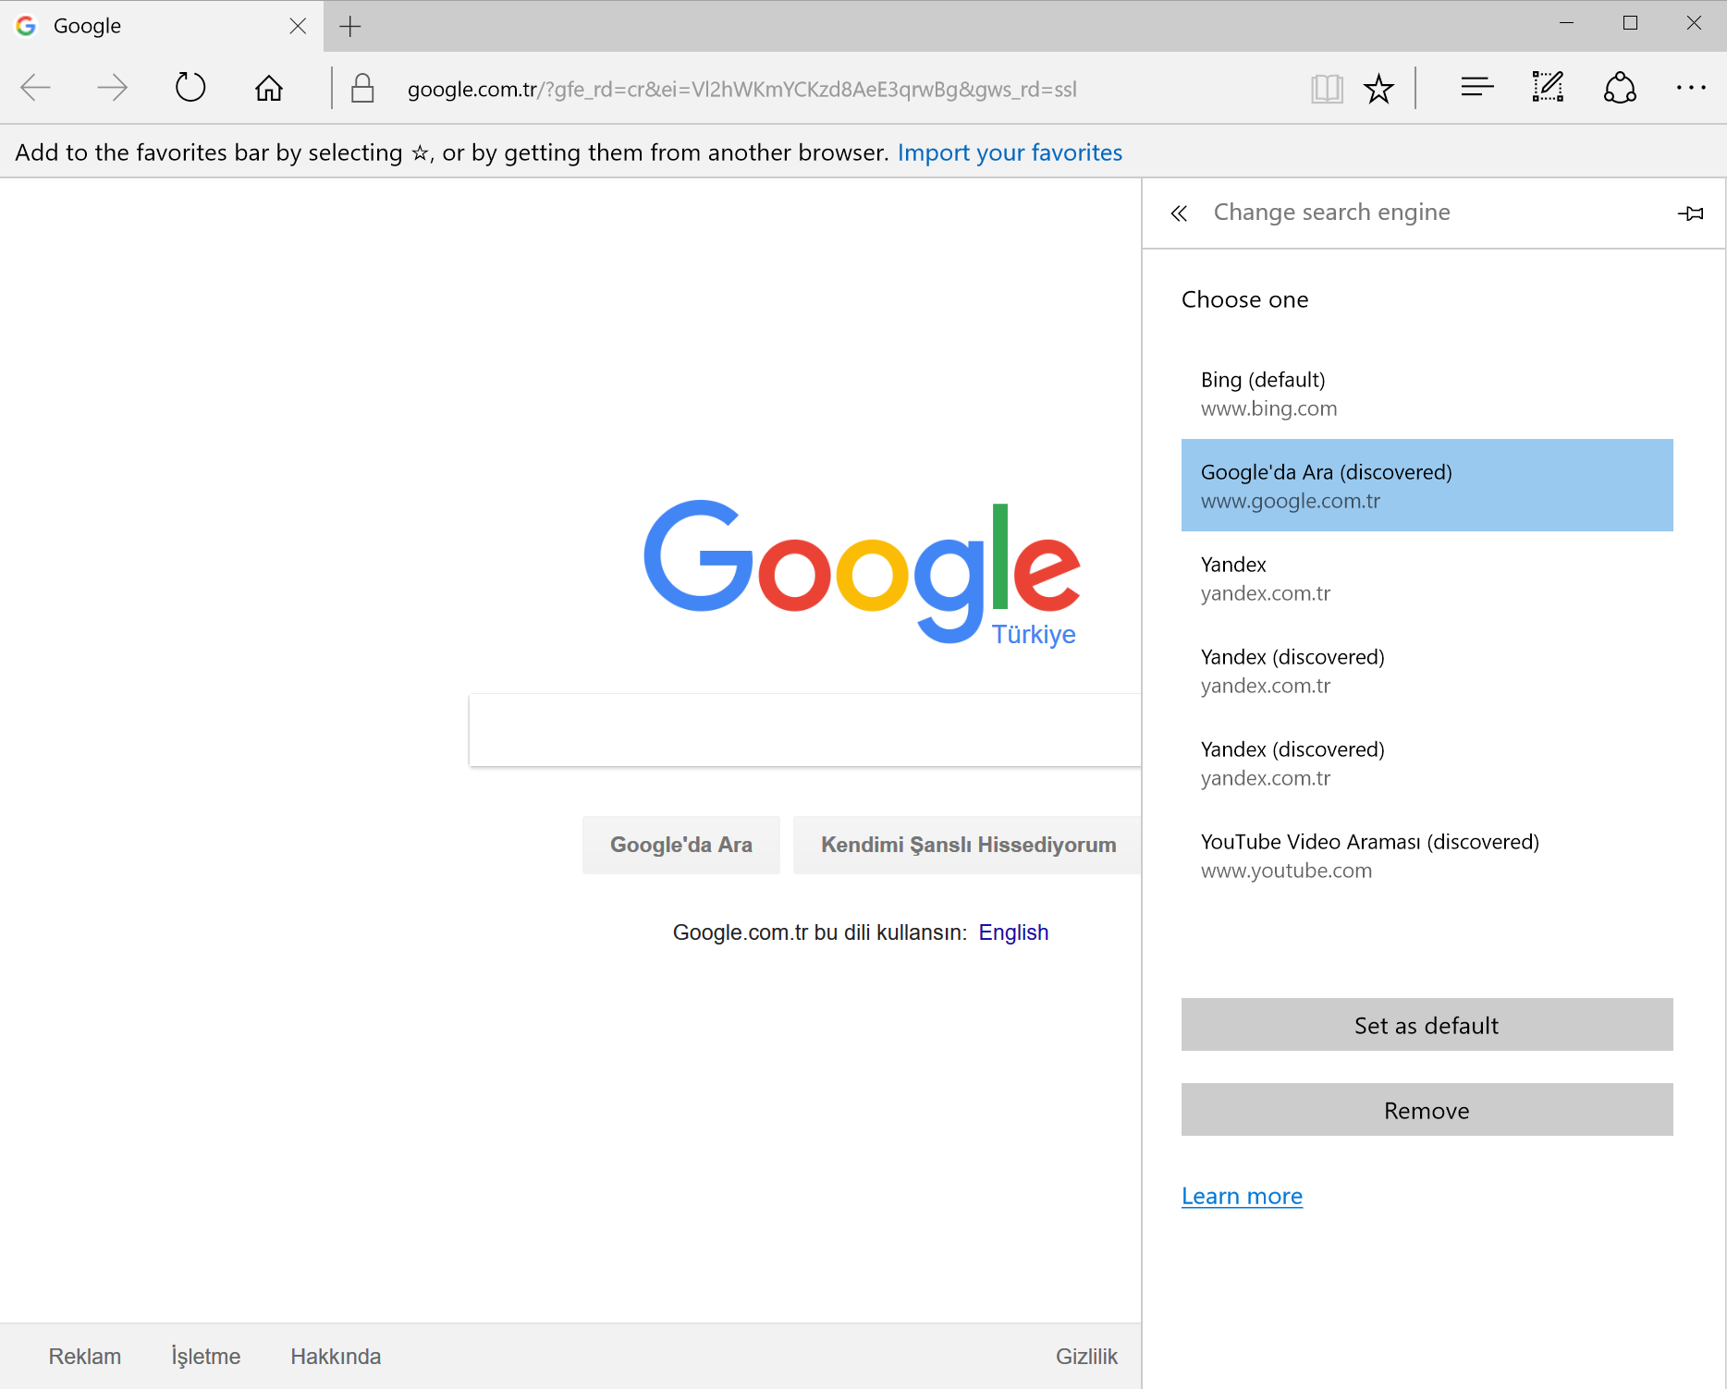Screen dimensions: 1727x1389
Task: Reload the page with refresh icon
Action: [190, 89]
